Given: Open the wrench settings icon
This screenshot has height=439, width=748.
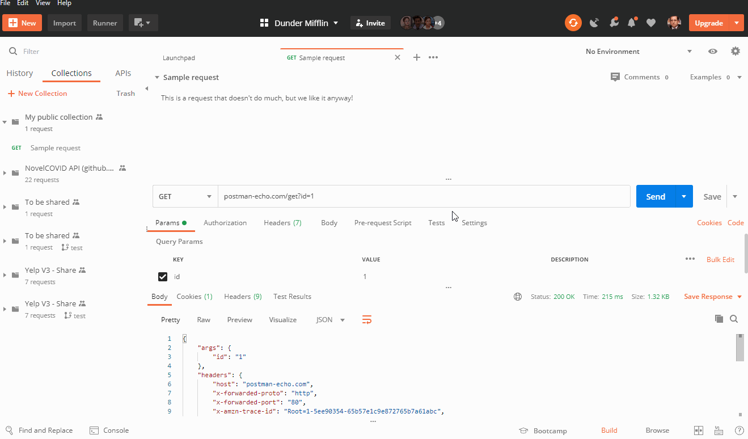Looking at the screenshot, I should (614, 23).
